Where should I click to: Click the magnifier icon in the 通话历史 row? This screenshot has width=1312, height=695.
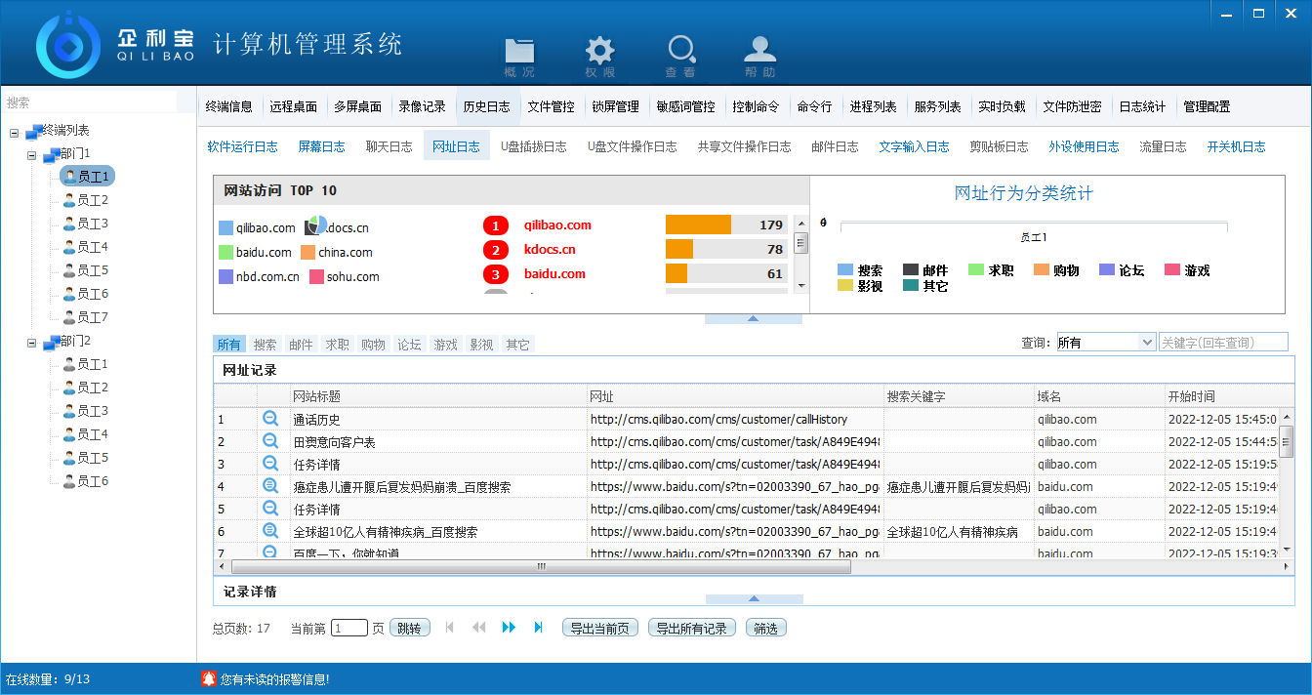click(270, 419)
